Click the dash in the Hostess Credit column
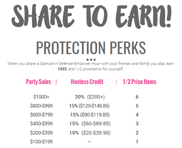Screen dimensions: 182x148 tap(89, 142)
